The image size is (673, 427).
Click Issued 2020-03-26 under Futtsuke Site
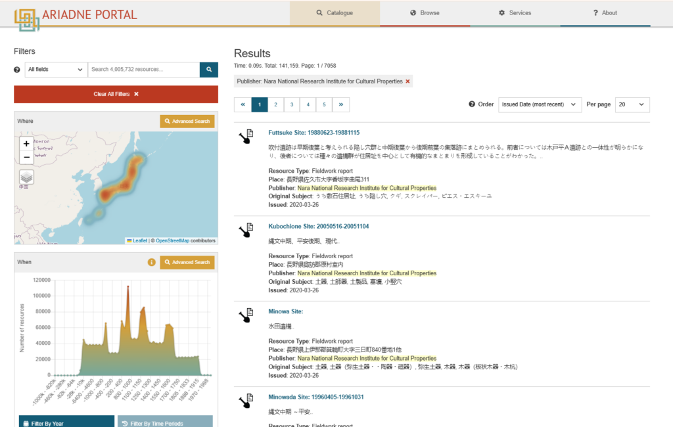(294, 205)
